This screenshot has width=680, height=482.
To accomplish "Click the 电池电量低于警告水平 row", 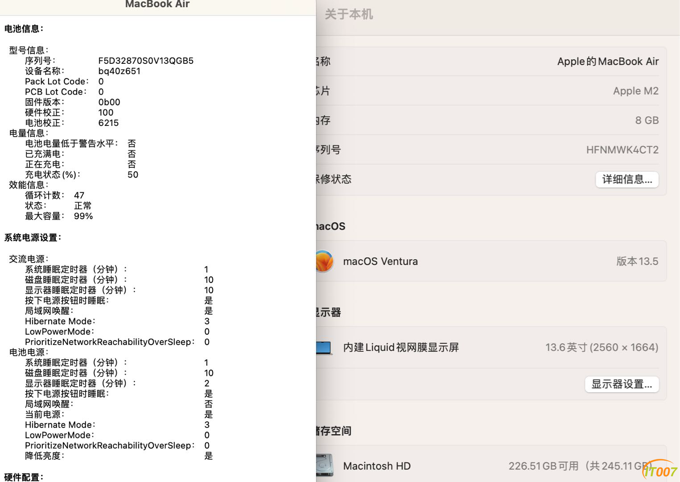I will 80,143.
